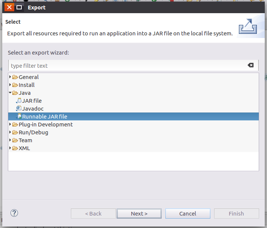This screenshot has height=228, width=267.
Task: Select the JAR file wizard entry
Action: (32, 101)
